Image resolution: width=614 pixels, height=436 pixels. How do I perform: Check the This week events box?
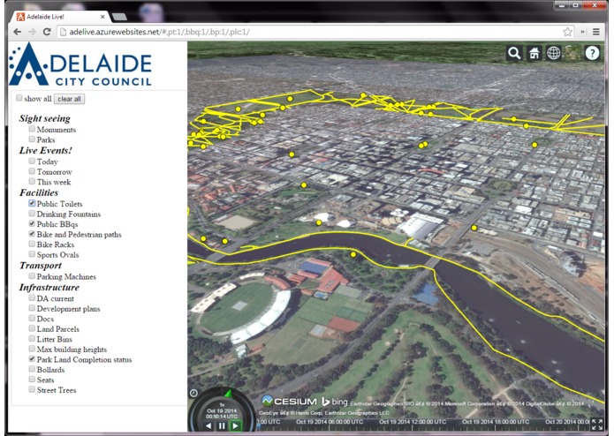tap(32, 181)
